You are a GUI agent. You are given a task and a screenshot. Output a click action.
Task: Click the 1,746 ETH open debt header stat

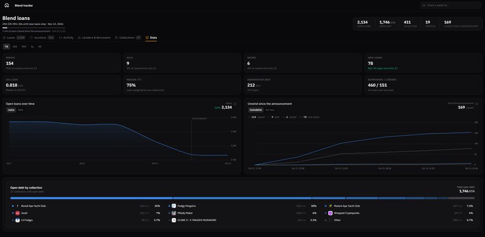[387, 24]
